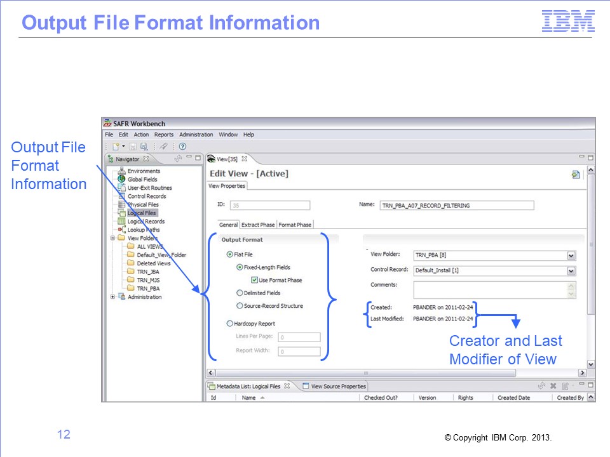Click the Save All toolbar icon

[x=144, y=147]
